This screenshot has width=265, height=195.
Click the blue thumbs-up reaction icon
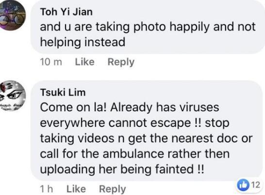(243, 185)
